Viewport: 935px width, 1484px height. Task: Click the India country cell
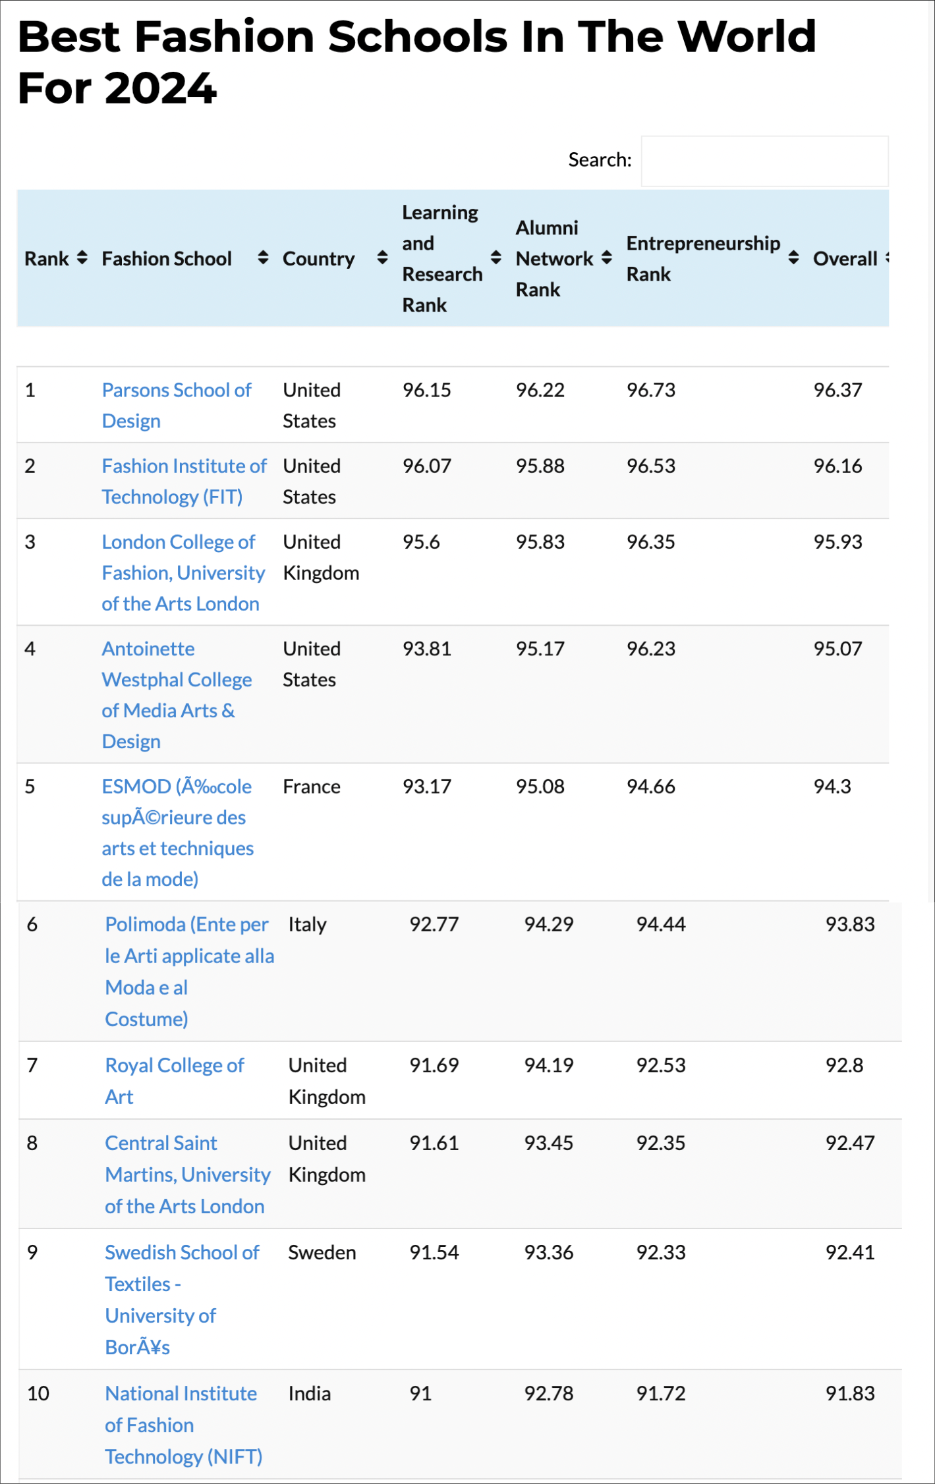point(310,1393)
